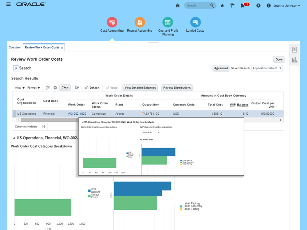Viewport: 307px width, 230px height.
Task: Select the Review Work Order Costs tab
Action: tap(42, 48)
